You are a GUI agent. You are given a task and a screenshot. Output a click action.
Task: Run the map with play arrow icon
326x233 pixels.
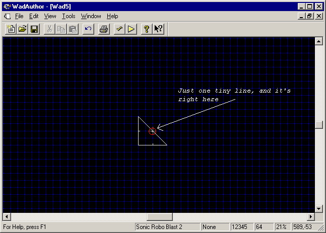coord(131,29)
